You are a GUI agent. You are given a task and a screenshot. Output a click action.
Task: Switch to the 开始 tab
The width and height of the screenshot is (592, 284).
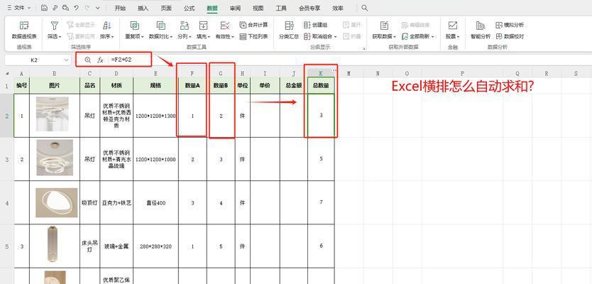click(120, 8)
